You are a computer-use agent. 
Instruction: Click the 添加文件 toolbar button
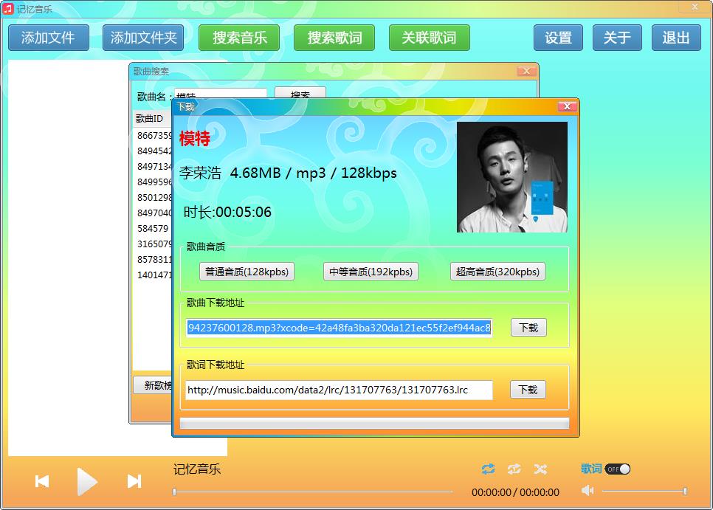pyautogui.click(x=49, y=38)
